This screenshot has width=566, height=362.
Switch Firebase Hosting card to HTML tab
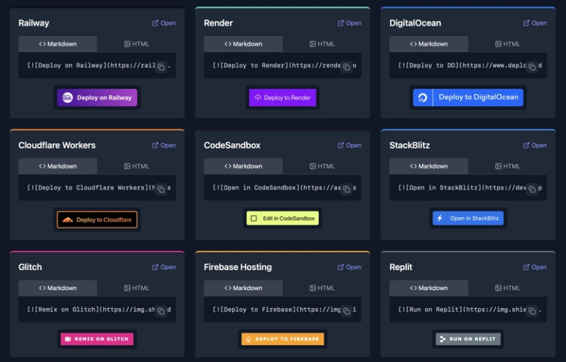click(322, 288)
